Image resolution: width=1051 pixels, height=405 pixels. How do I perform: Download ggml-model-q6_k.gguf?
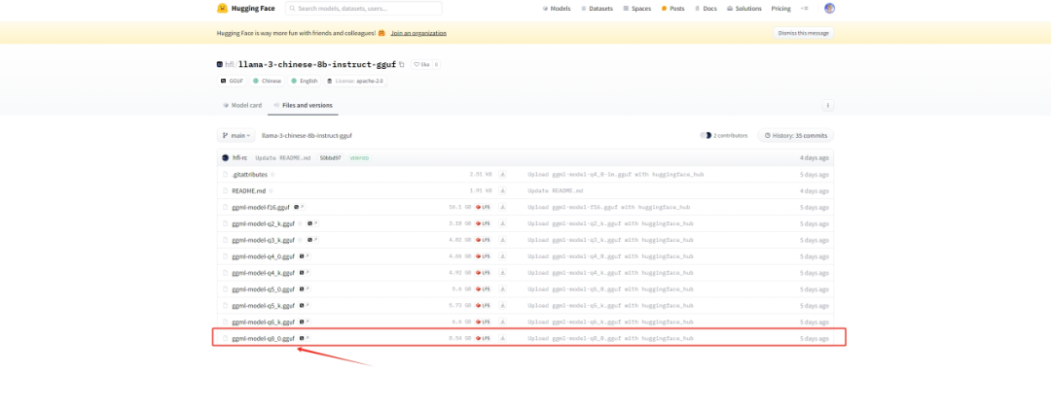(503, 322)
